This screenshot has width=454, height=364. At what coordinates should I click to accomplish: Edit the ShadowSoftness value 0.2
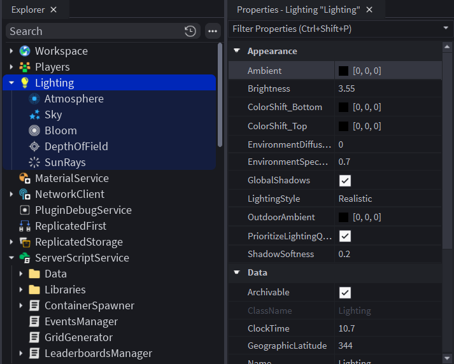[x=388, y=254]
